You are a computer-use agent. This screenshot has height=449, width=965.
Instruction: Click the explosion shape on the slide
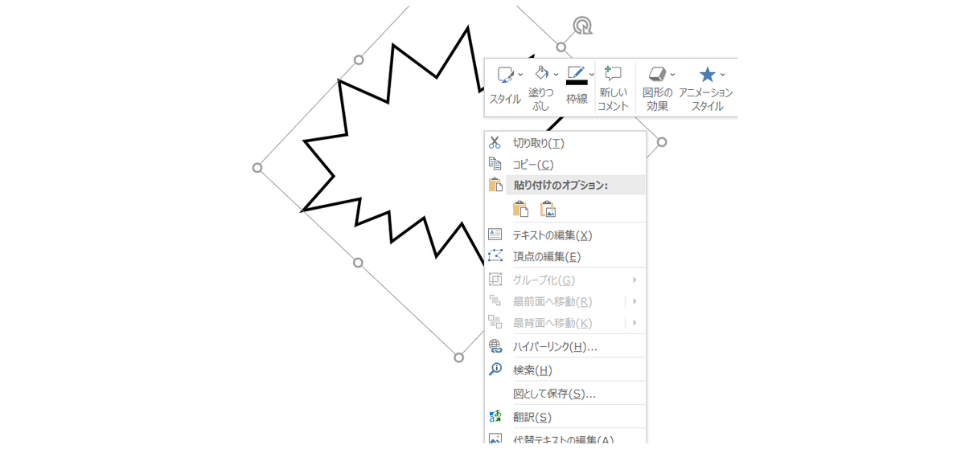402,145
